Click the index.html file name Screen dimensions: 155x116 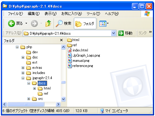[x=80, y=50]
